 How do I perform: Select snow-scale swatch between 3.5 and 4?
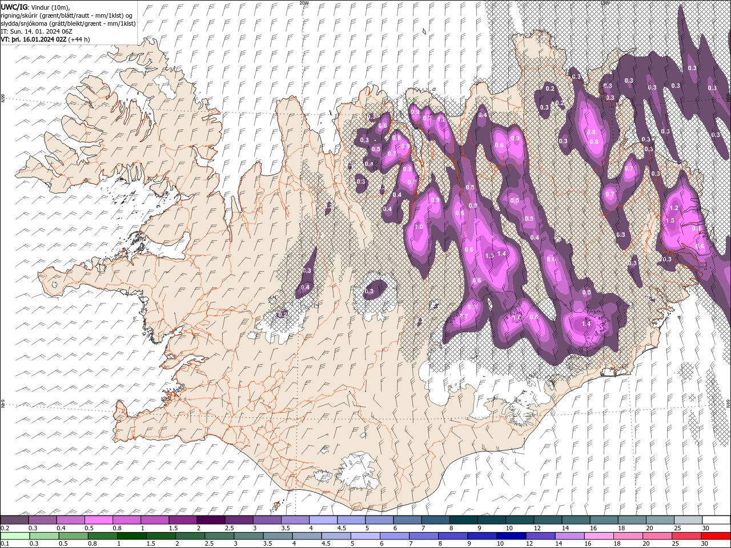point(295,520)
